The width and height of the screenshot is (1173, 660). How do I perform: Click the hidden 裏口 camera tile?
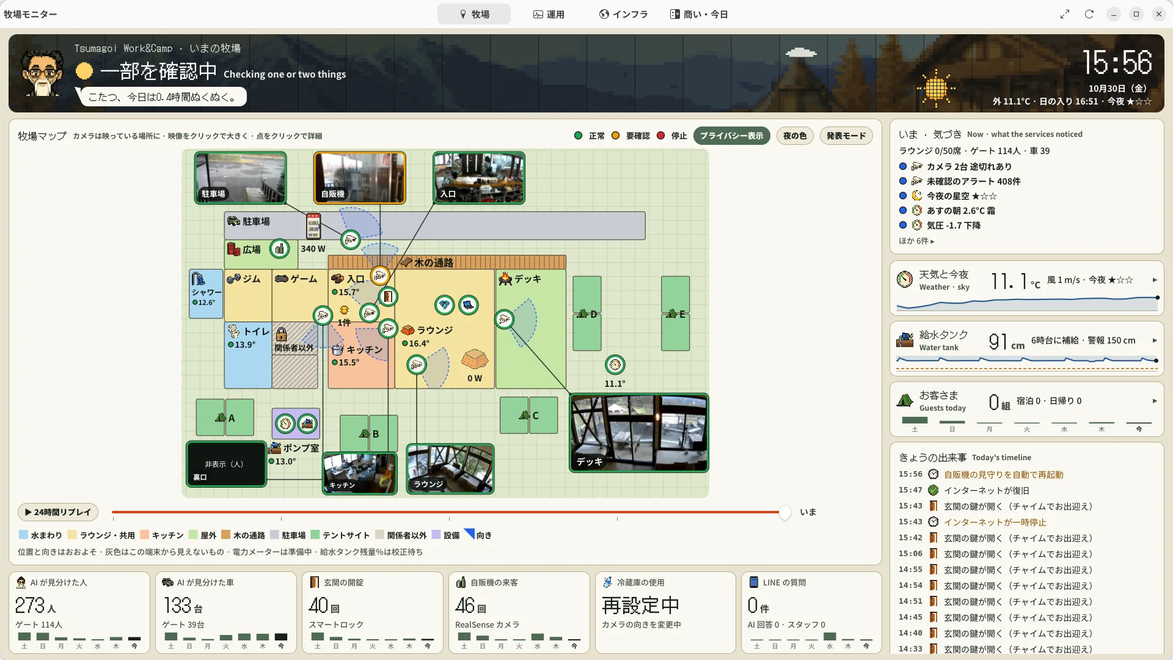(x=227, y=464)
